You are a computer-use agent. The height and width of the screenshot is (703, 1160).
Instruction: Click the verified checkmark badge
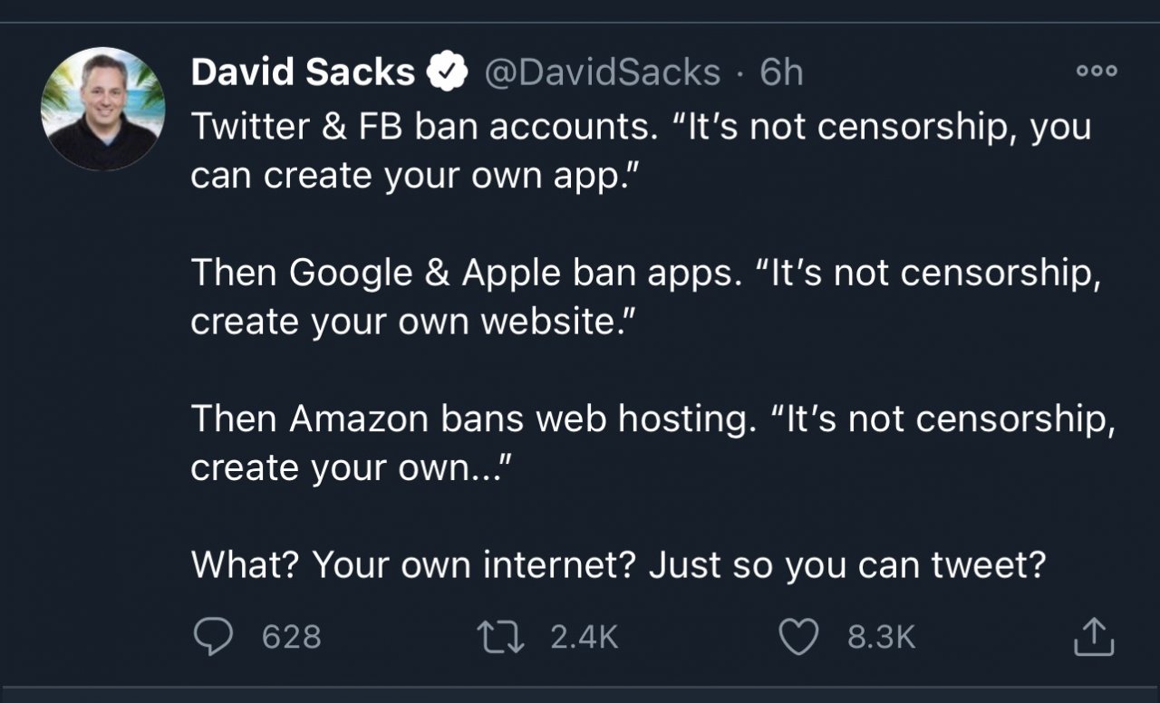(448, 72)
